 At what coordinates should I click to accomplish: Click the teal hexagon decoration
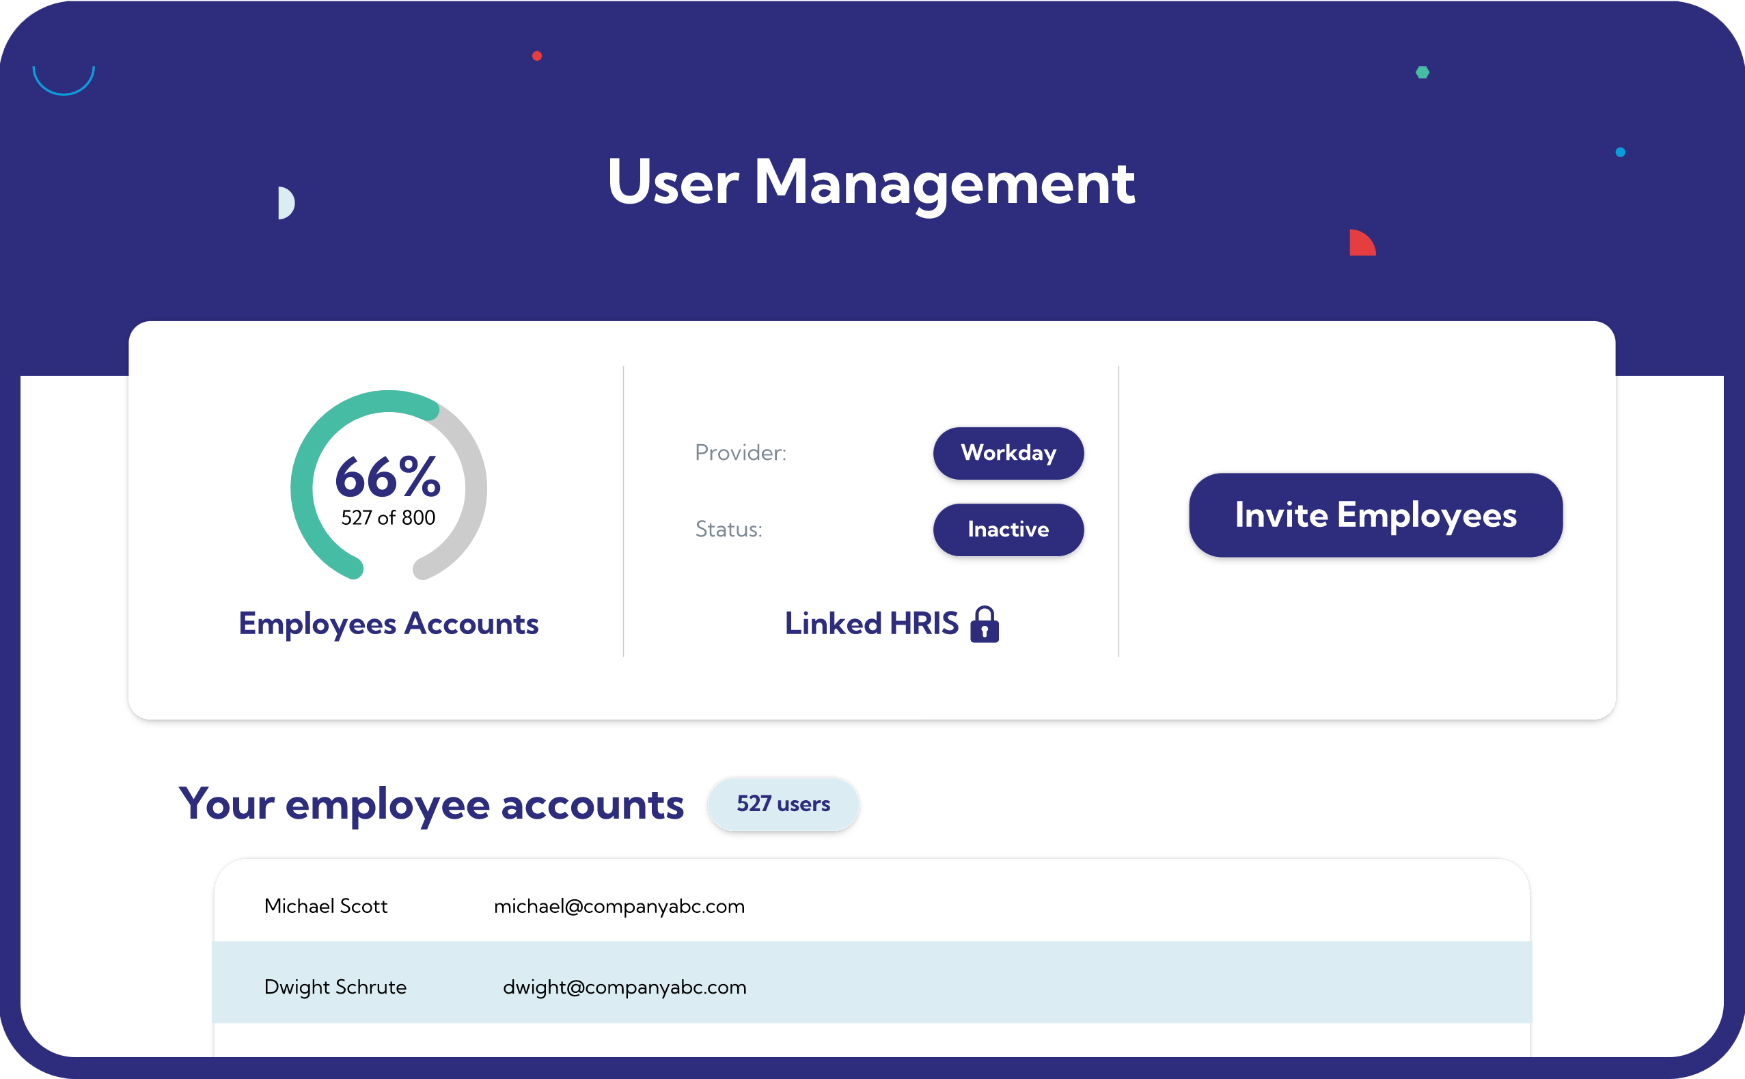click(1422, 72)
